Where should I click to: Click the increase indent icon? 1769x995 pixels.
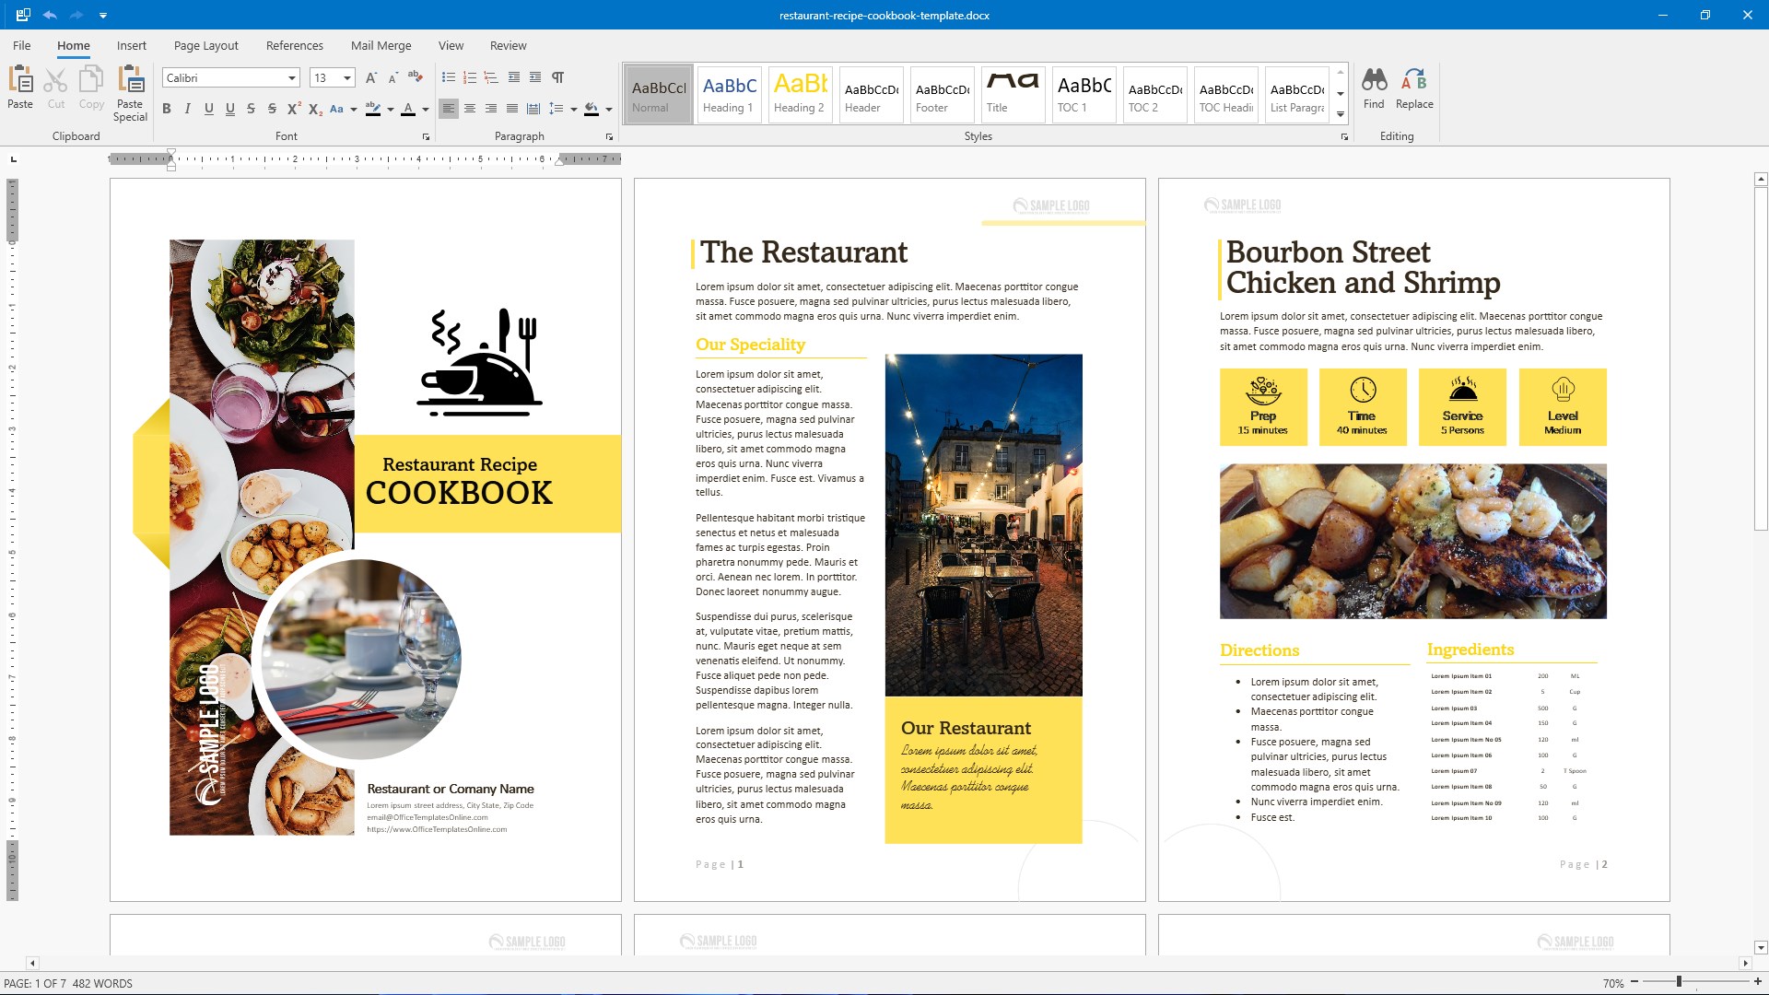[x=534, y=77]
